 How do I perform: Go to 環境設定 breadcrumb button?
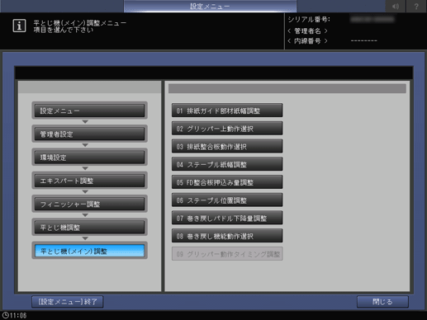[x=89, y=158]
